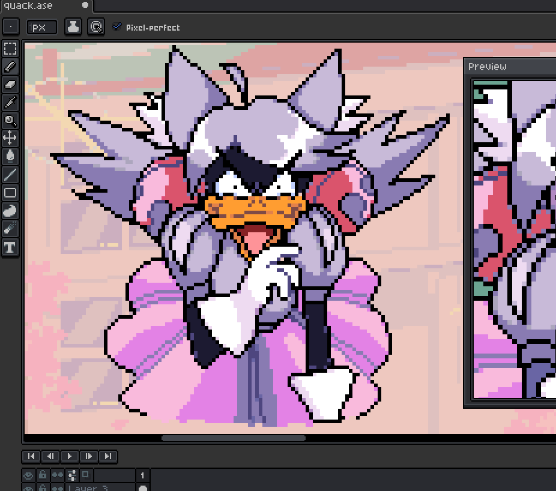Go to the previous frame
Image resolution: width=556 pixels, height=491 pixels.
tap(50, 456)
